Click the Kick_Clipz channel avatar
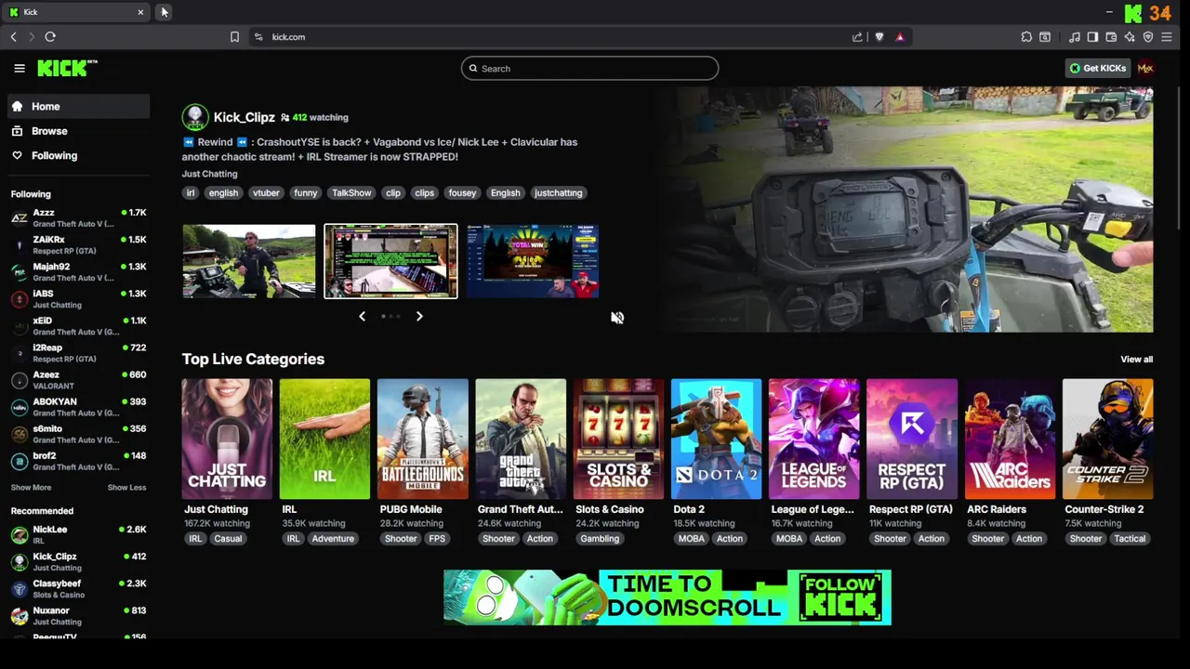The width and height of the screenshot is (1190, 669). click(x=195, y=117)
